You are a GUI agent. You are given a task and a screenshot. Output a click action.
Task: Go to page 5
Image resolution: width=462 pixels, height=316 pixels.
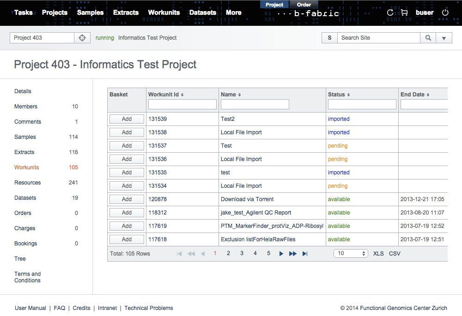[x=269, y=253]
